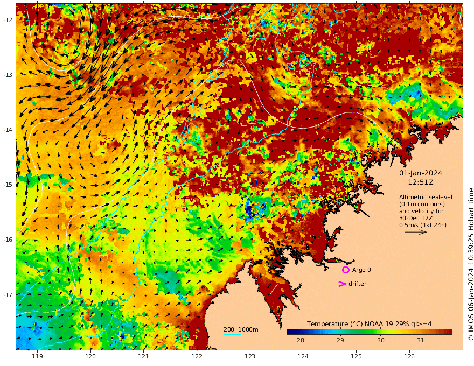Screen dimensions: 474x366
Task: Click the Altimetric sealevel caption
Action: coord(426,197)
